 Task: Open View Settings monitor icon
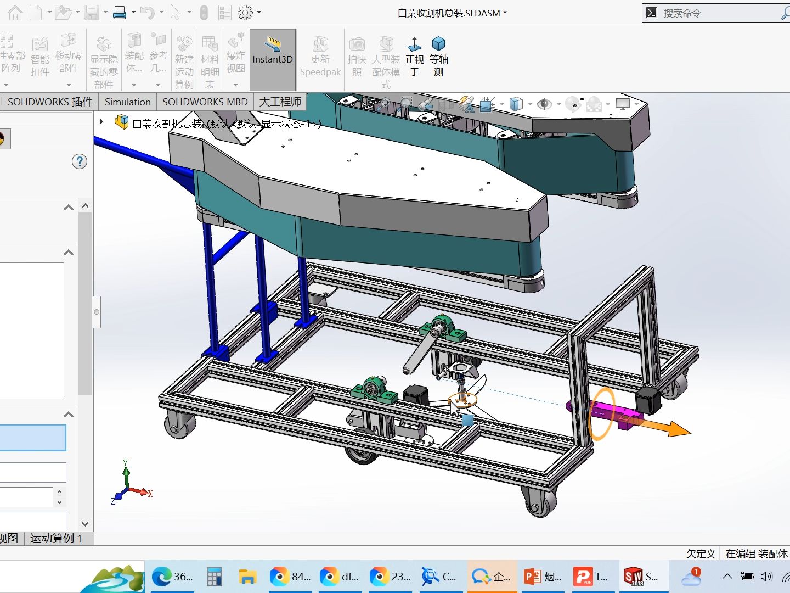click(x=623, y=103)
